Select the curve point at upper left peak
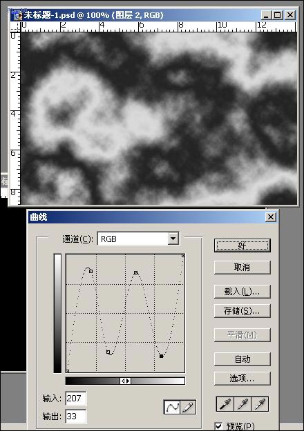The height and width of the screenshot is (431, 304). tap(91, 271)
